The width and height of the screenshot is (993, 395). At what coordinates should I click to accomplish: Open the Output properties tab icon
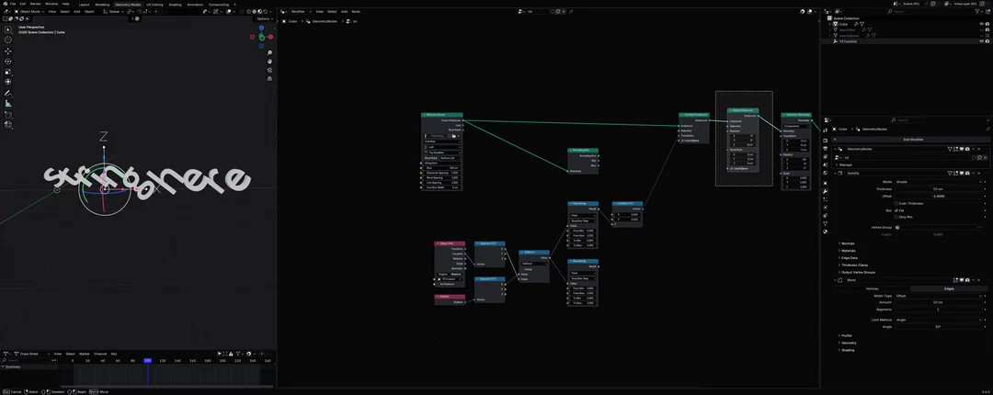(826, 148)
